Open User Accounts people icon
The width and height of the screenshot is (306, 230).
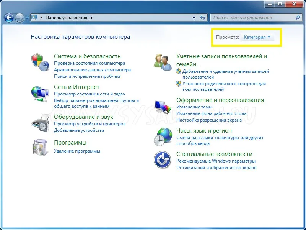click(163, 62)
